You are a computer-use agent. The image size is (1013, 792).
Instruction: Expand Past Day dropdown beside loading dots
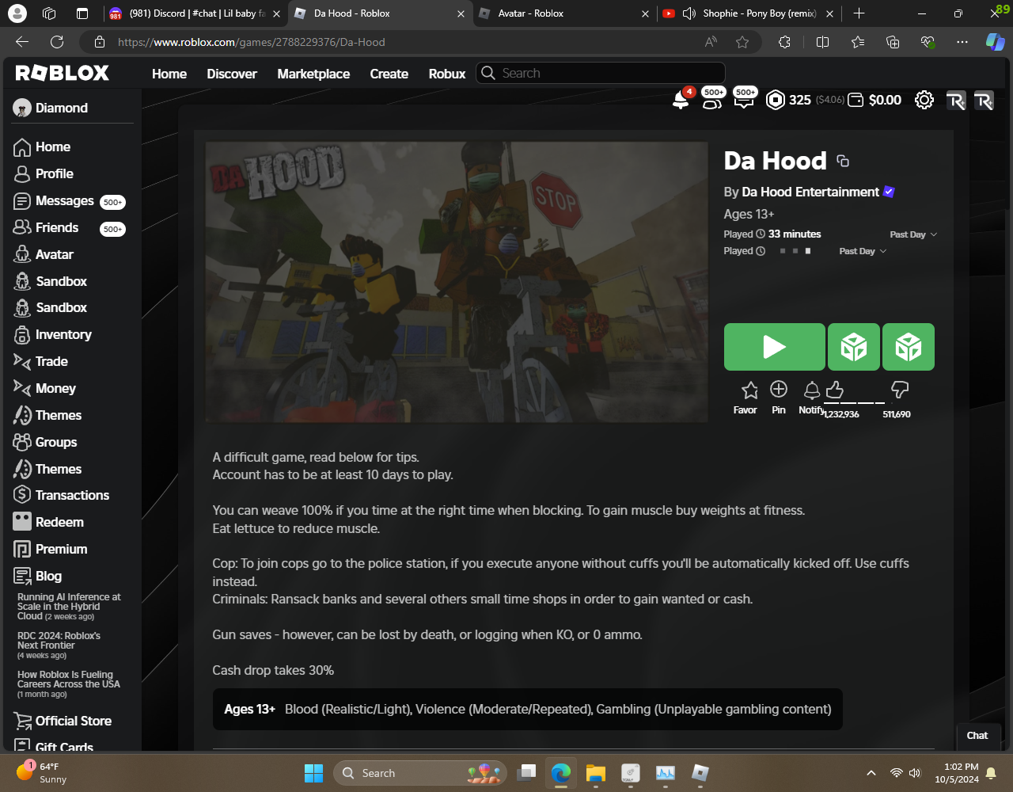click(x=863, y=251)
